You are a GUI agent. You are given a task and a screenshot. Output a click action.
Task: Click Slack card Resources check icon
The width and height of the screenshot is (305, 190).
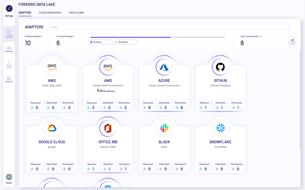pyautogui.click(x=145, y=169)
